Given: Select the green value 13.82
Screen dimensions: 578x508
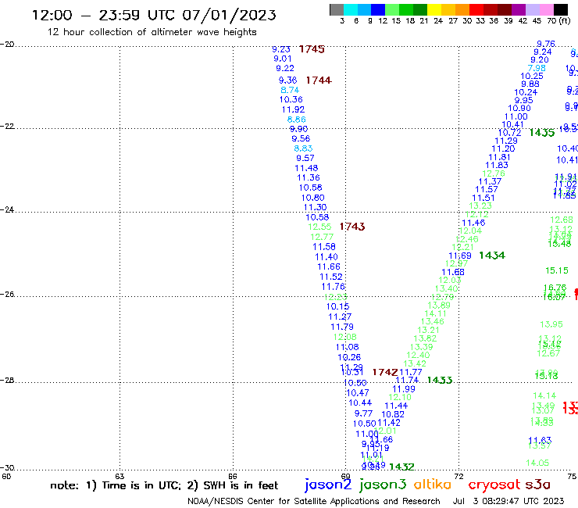Looking at the screenshot, I should 425,338.
